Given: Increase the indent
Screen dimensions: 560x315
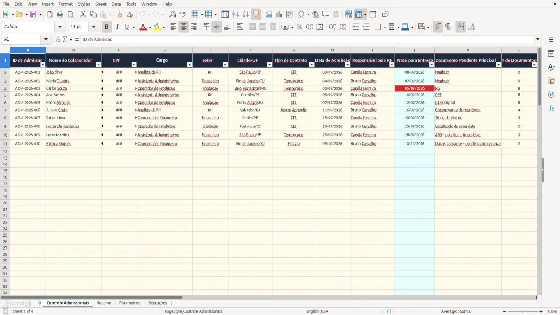Looking at the screenshot, I should point(356,27).
